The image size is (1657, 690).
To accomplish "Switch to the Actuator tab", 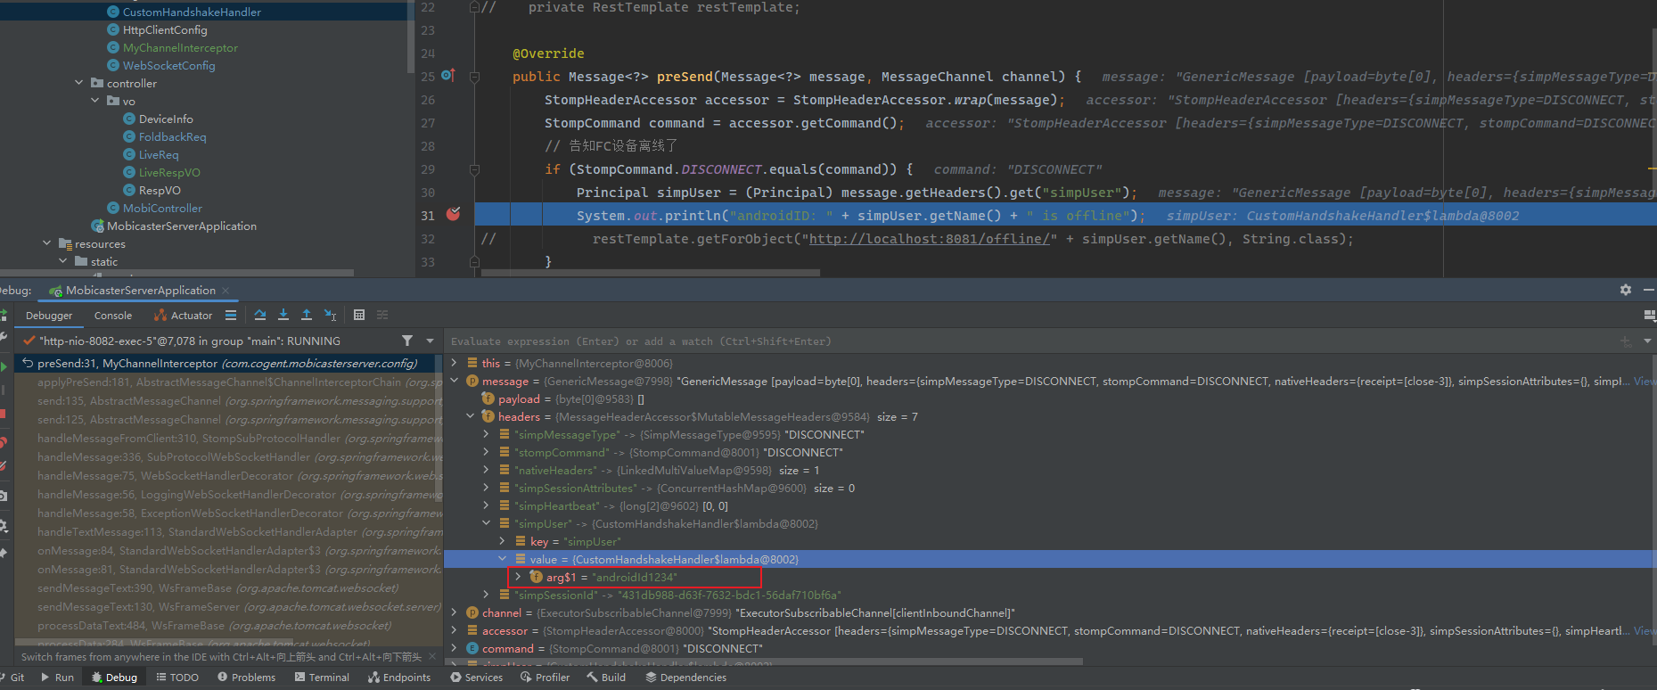I will click(x=184, y=316).
